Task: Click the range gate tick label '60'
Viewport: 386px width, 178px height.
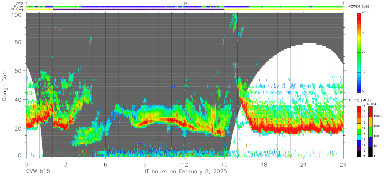Action: [x=19, y=71]
